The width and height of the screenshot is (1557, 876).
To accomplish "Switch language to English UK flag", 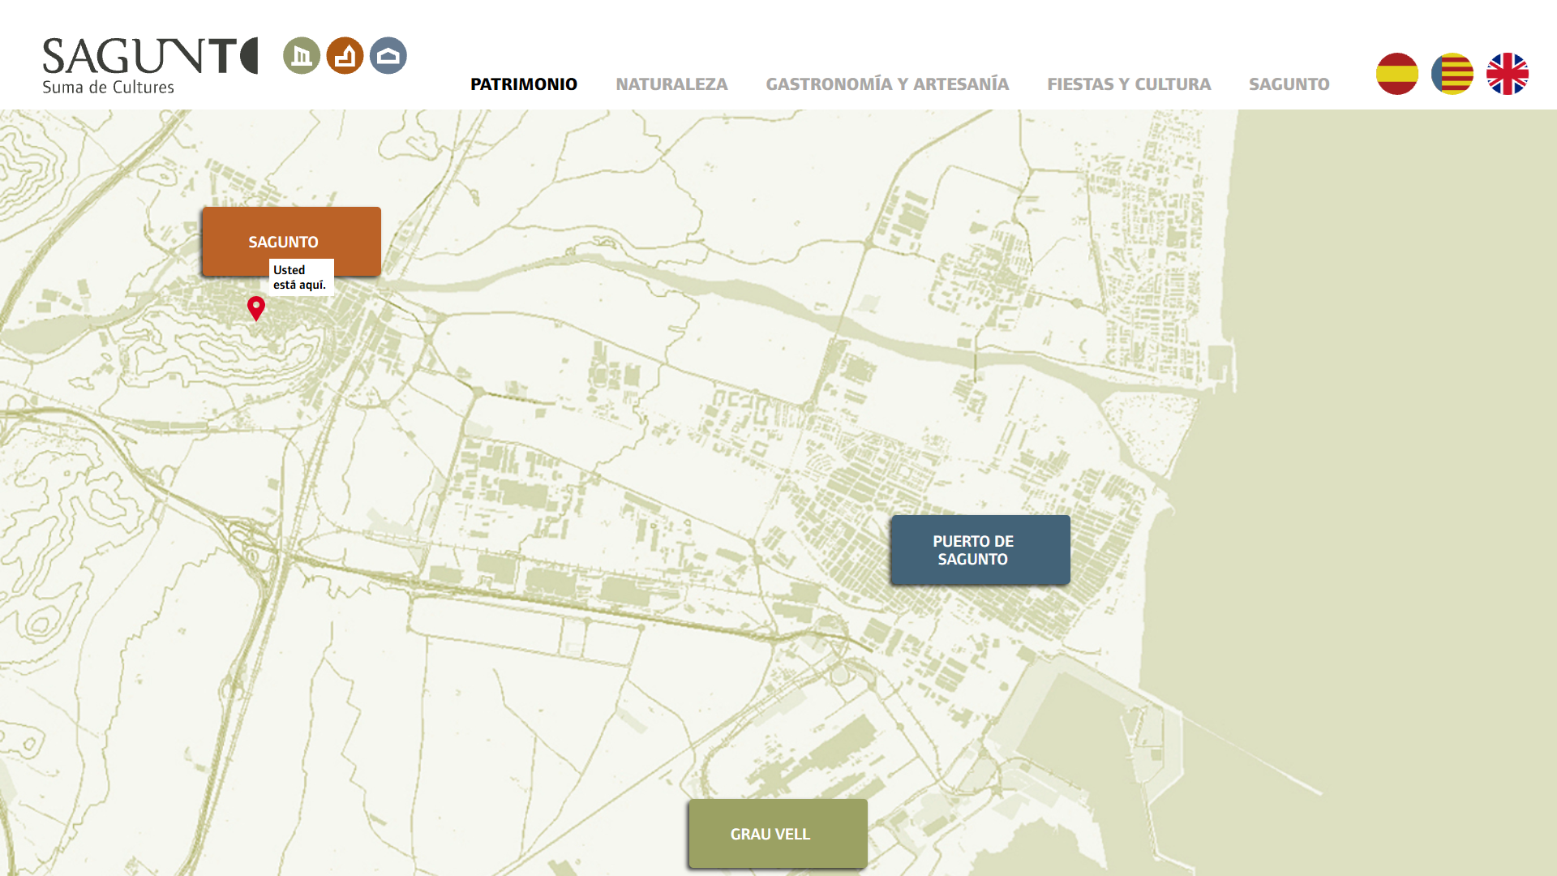I will pyautogui.click(x=1508, y=74).
